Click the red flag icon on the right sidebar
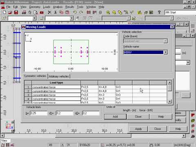Image resolution: width=196 pixels, height=147 pixels. pyautogui.click(x=193, y=115)
